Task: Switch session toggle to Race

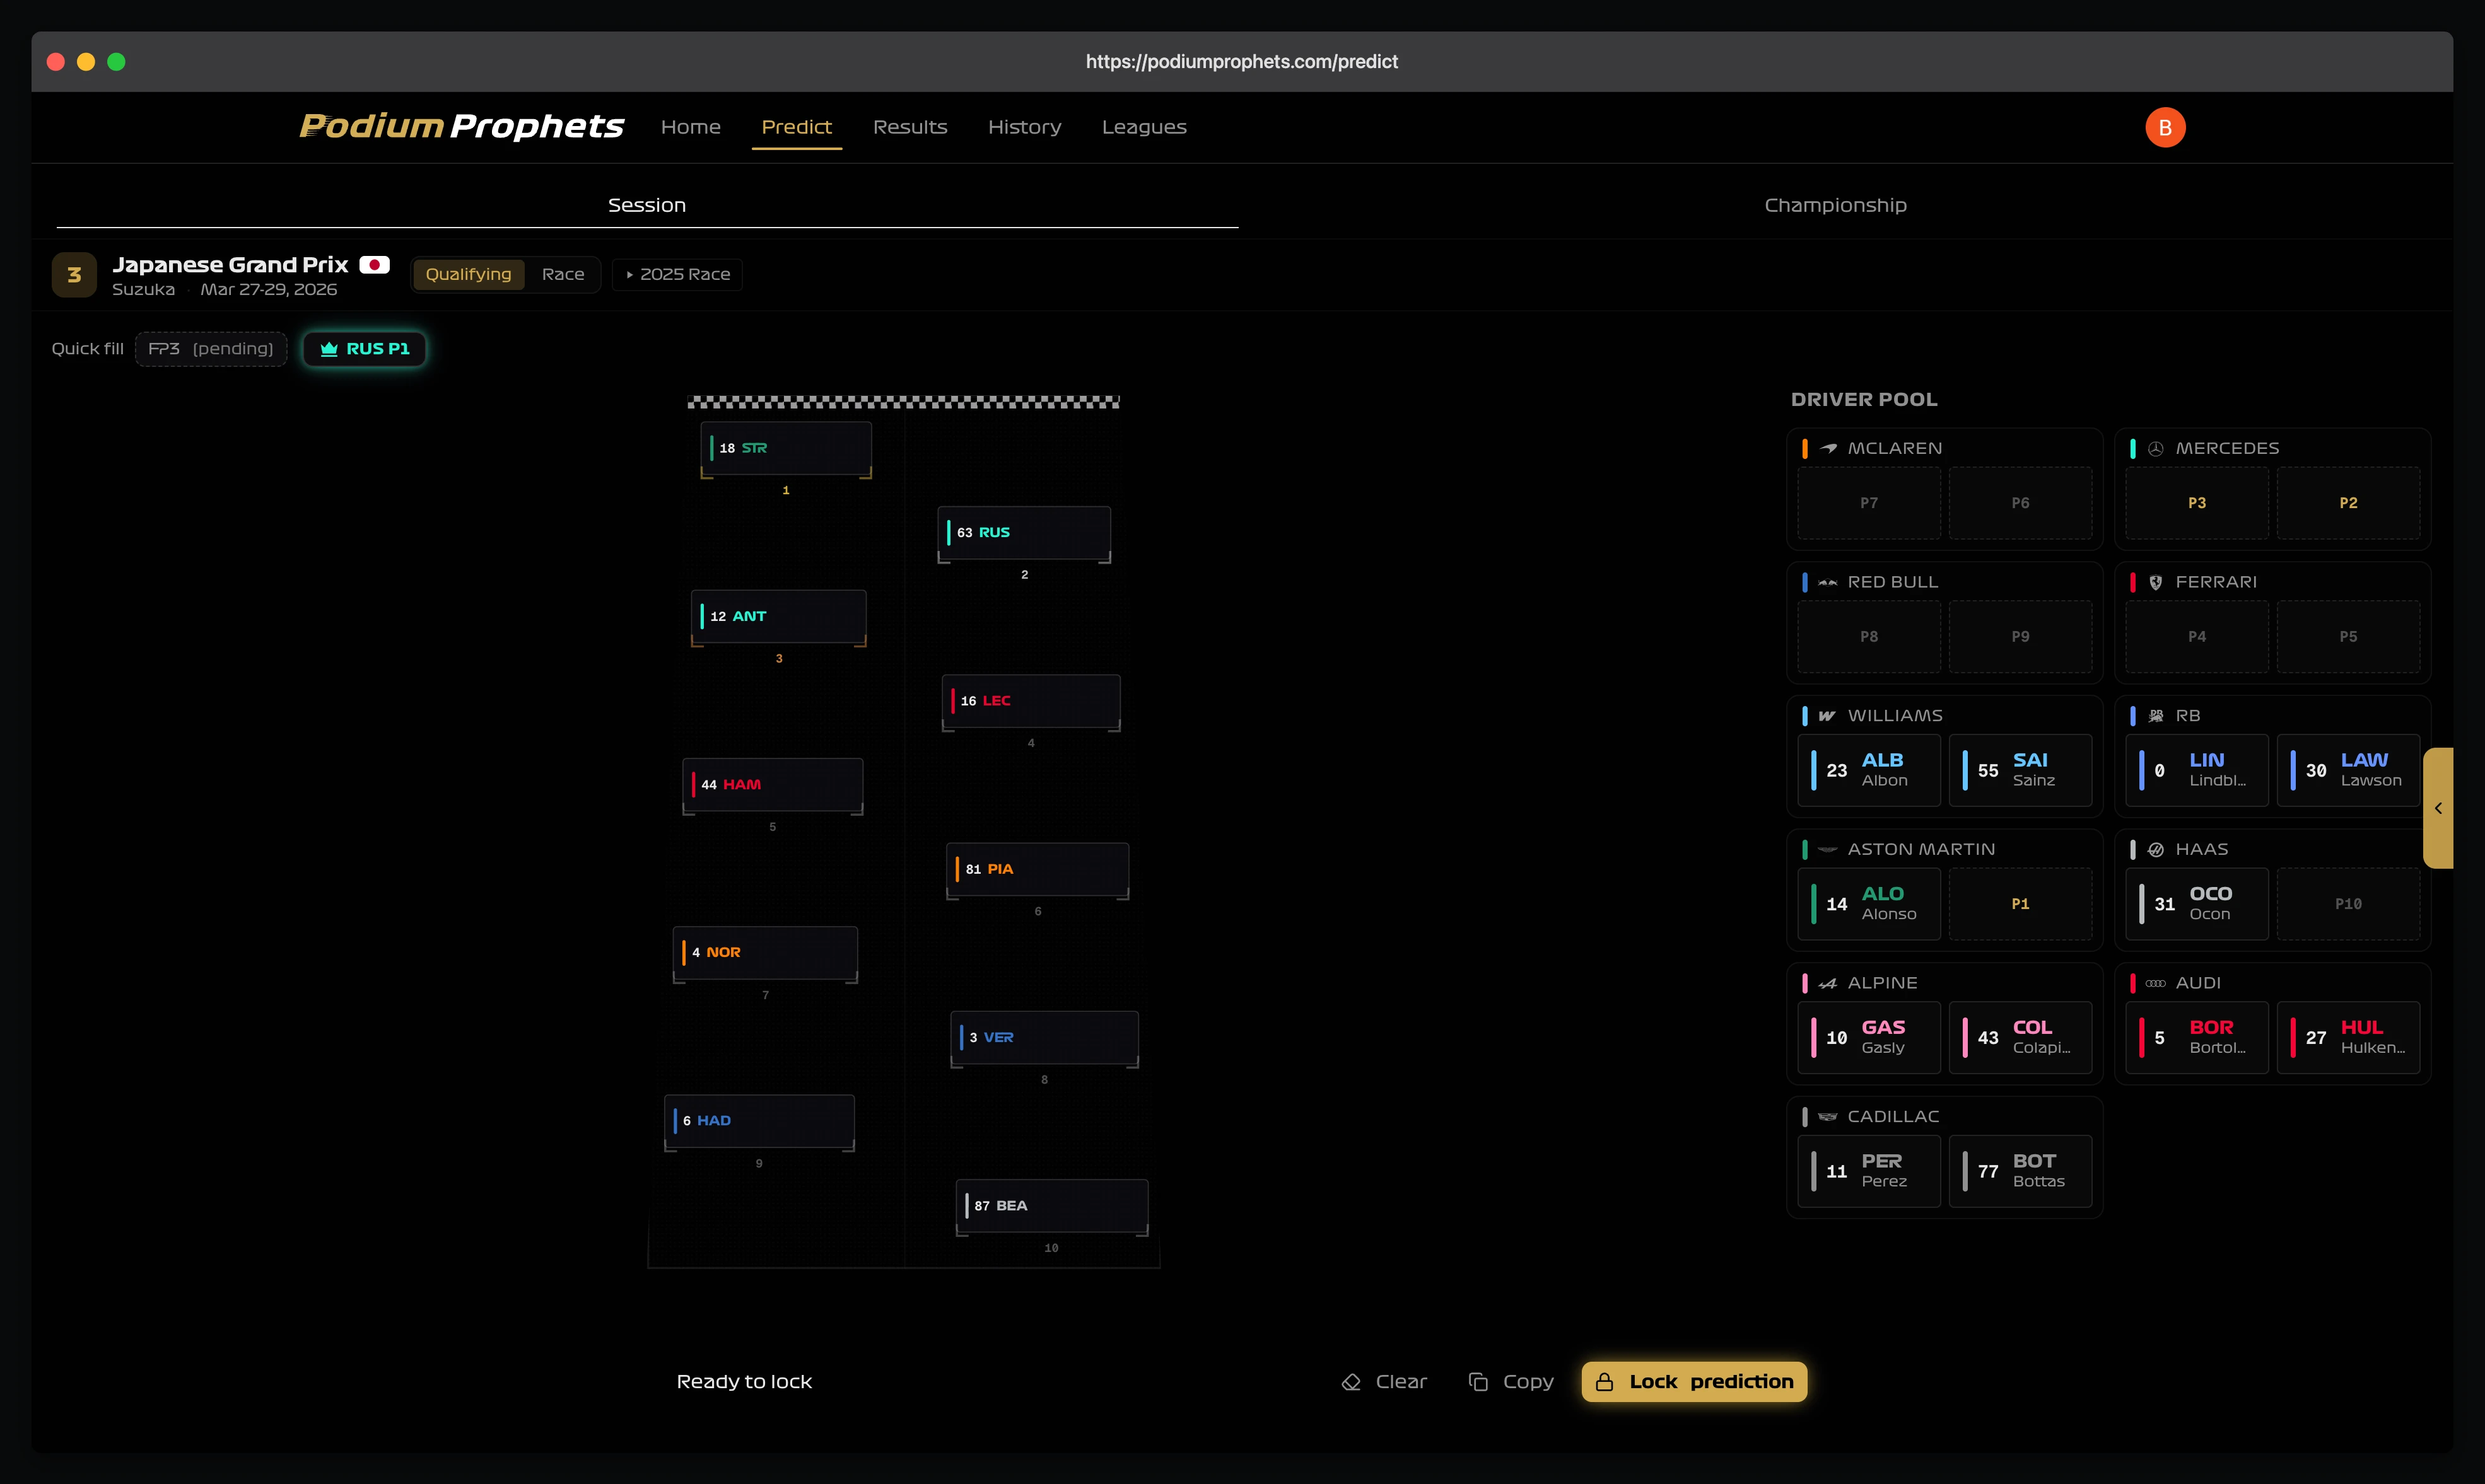Action: pyautogui.click(x=562, y=274)
